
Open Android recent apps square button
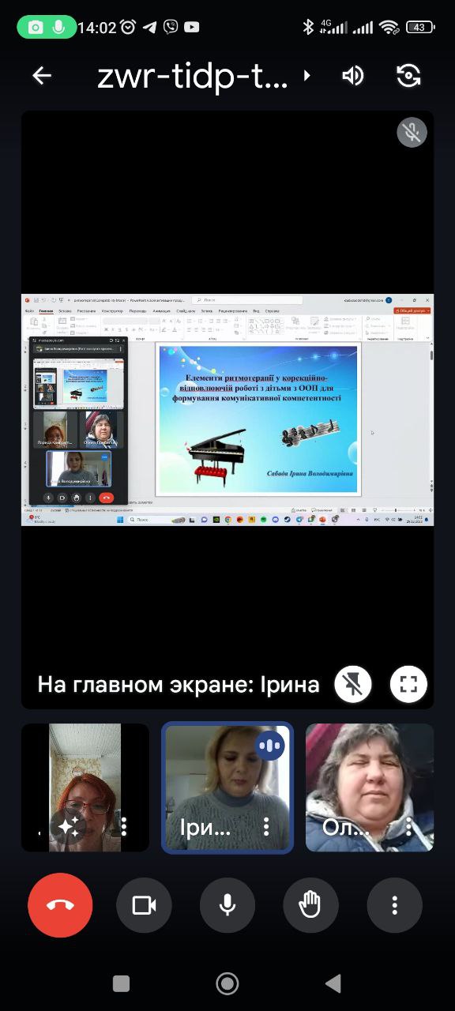pyautogui.click(x=121, y=983)
